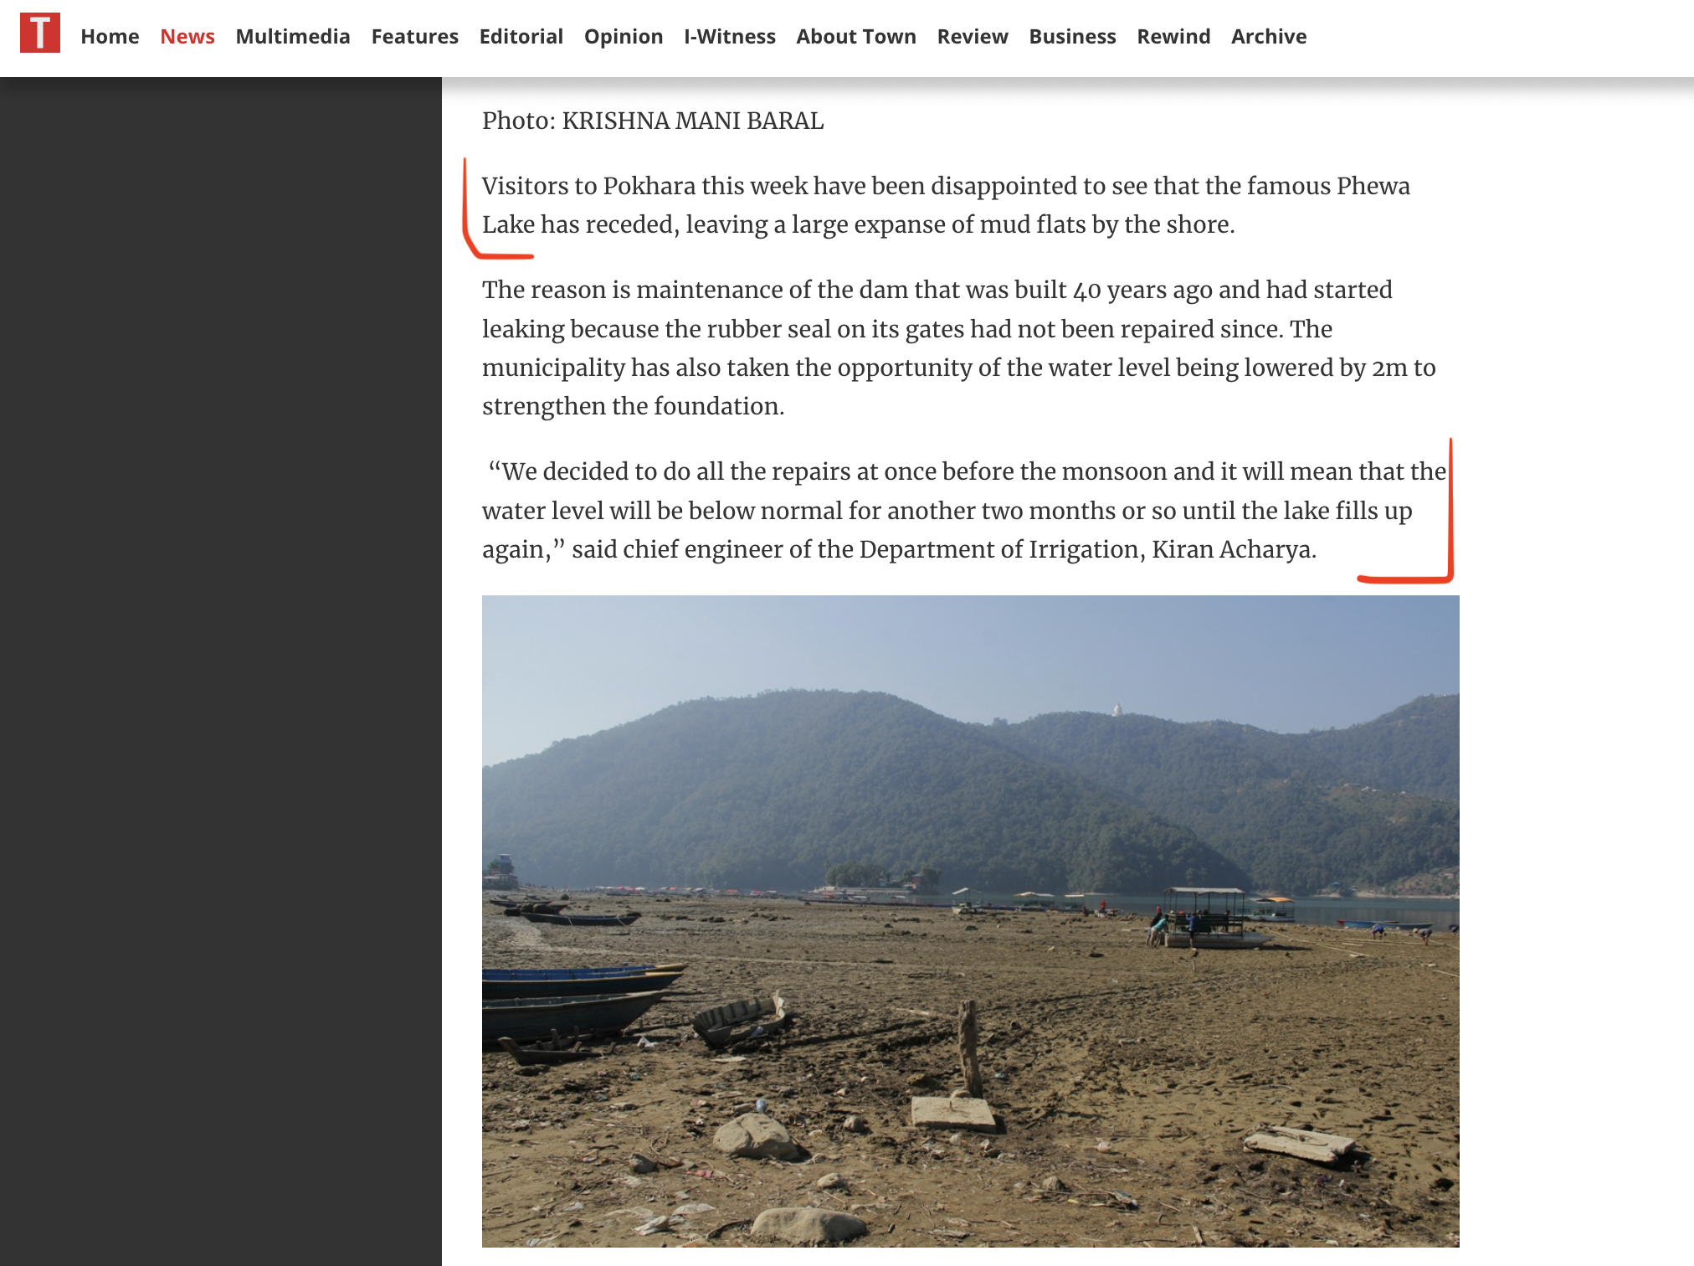
Task: Go to the Business section
Action: pos(1072,37)
